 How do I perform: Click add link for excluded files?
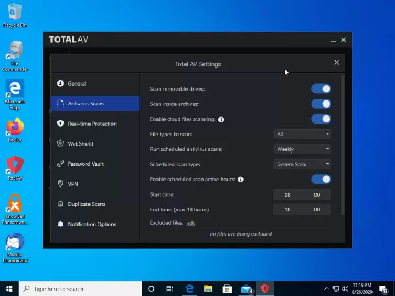click(x=191, y=223)
